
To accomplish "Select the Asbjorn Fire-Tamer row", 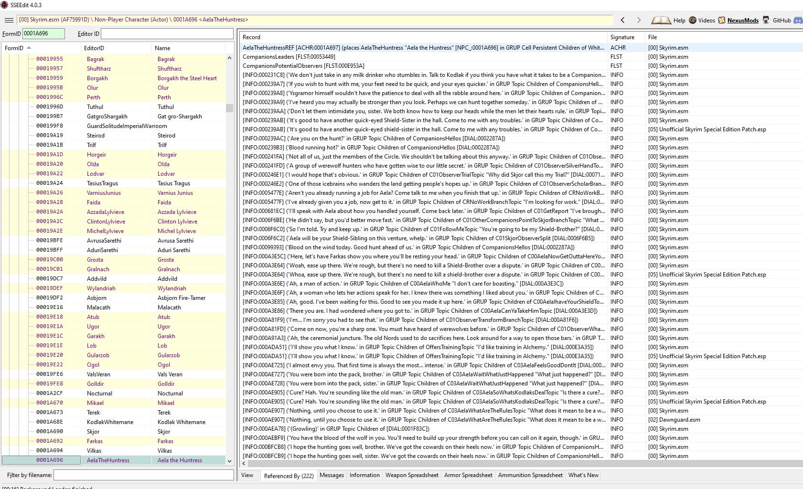I will pos(114,298).
